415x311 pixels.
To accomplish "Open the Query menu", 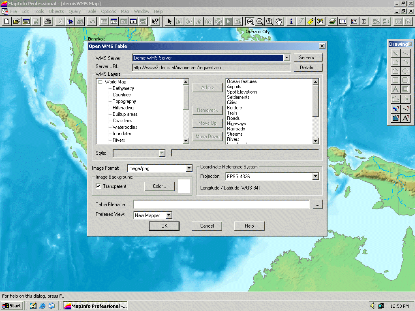I will (x=75, y=11).
